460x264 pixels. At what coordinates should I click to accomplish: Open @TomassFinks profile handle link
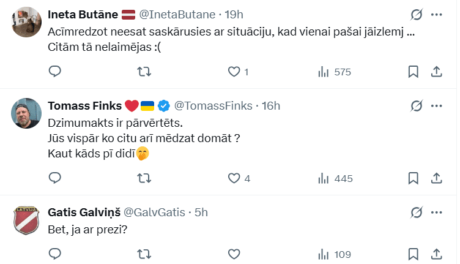click(x=213, y=105)
